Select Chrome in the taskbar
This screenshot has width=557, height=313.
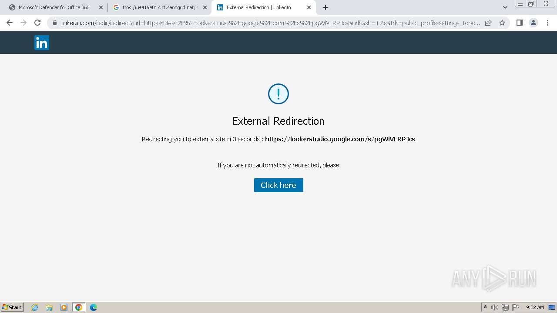(x=79, y=307)
